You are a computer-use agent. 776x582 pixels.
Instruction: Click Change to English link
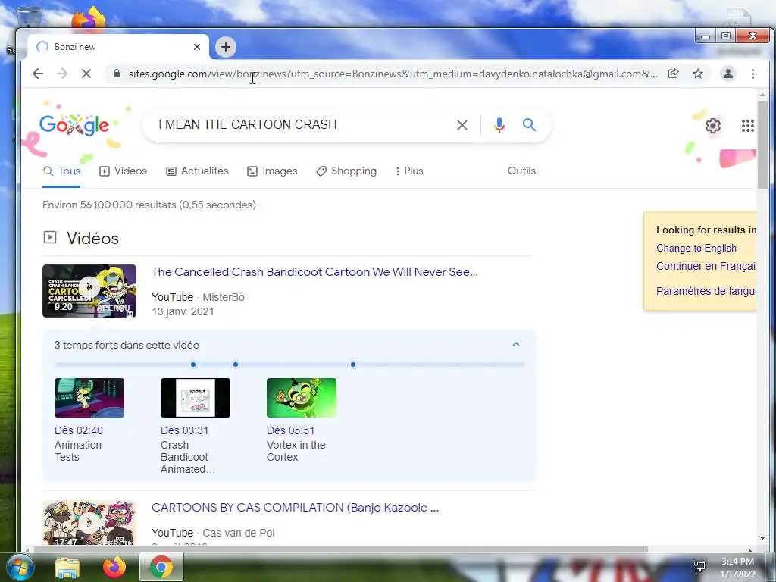(x=696, y=248)
